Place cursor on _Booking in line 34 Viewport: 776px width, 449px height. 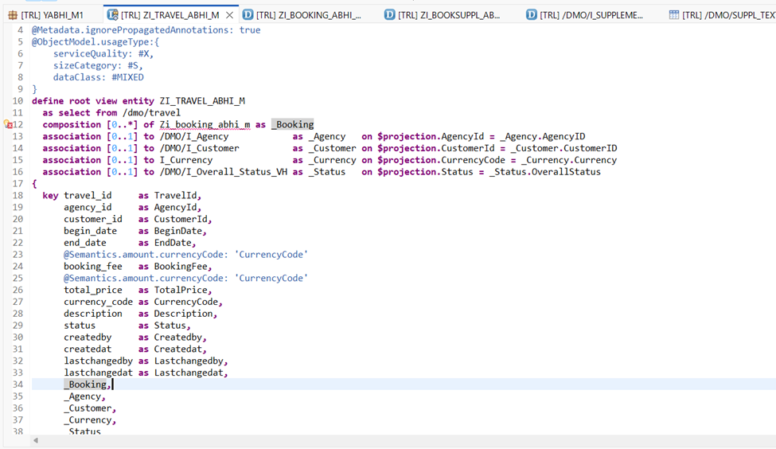84,385
